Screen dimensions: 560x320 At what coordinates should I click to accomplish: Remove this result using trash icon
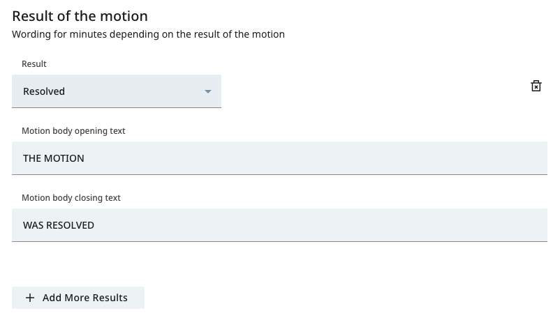coord(536,86)
